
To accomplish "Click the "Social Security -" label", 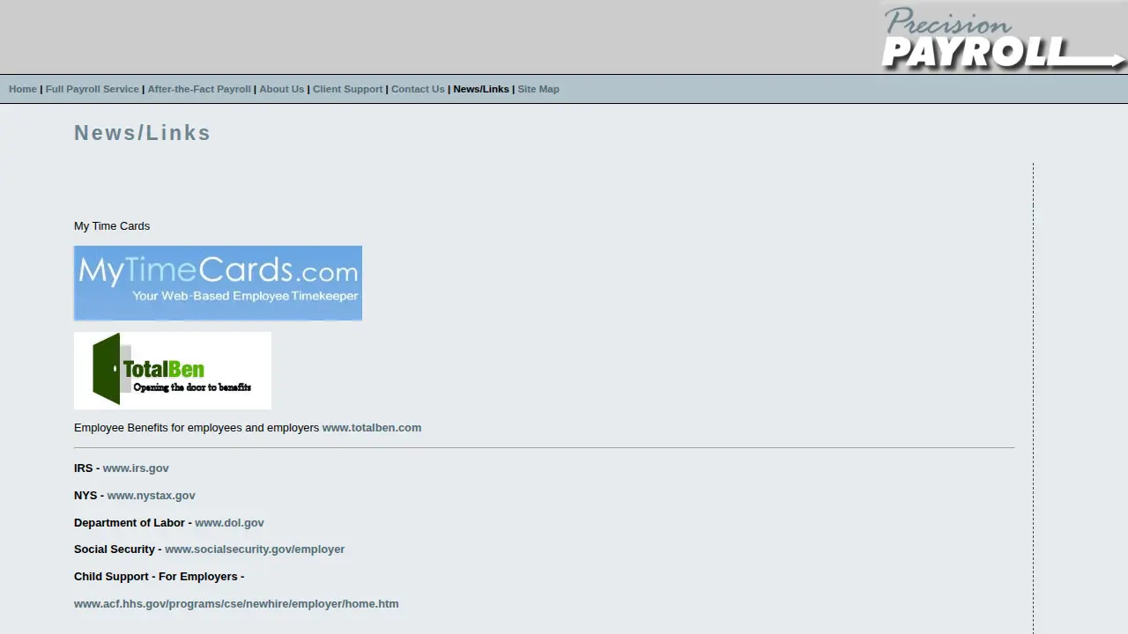I will pos(118,549).
